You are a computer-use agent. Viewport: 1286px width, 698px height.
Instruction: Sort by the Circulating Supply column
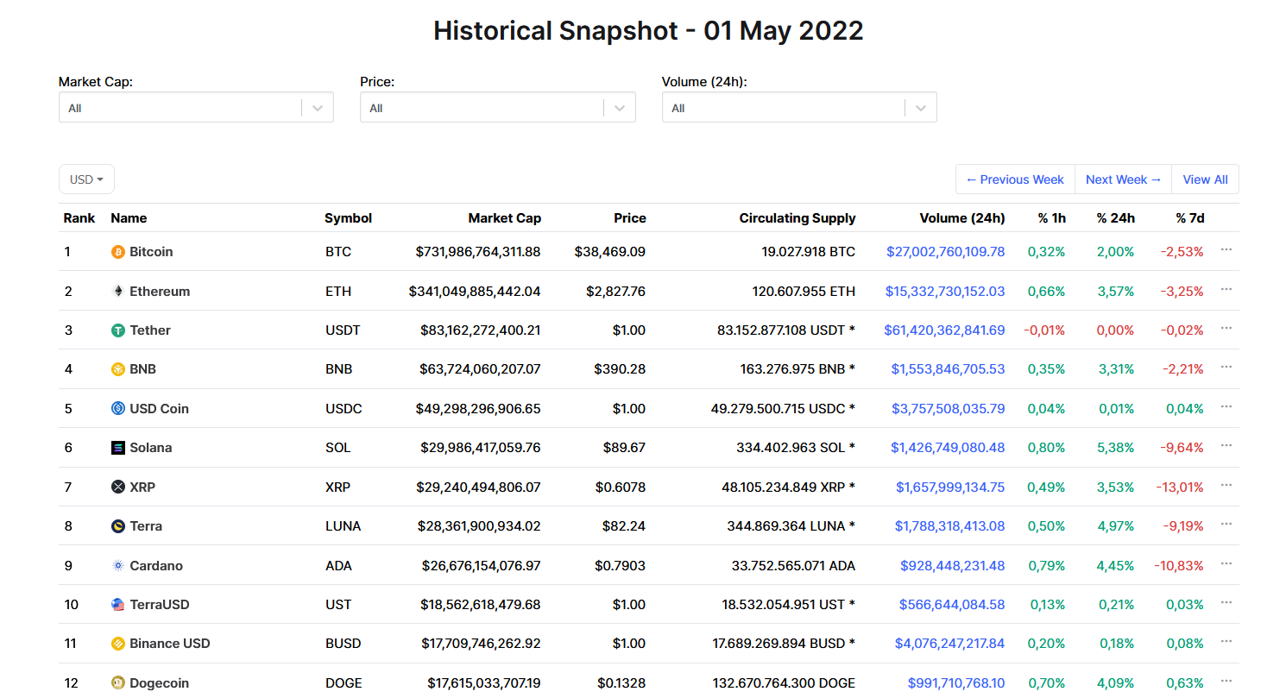pos(797,218)
